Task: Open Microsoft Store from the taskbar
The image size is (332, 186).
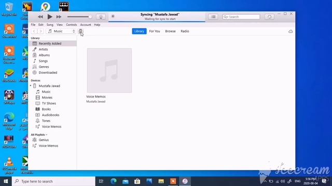Action: tap(137, 181)
